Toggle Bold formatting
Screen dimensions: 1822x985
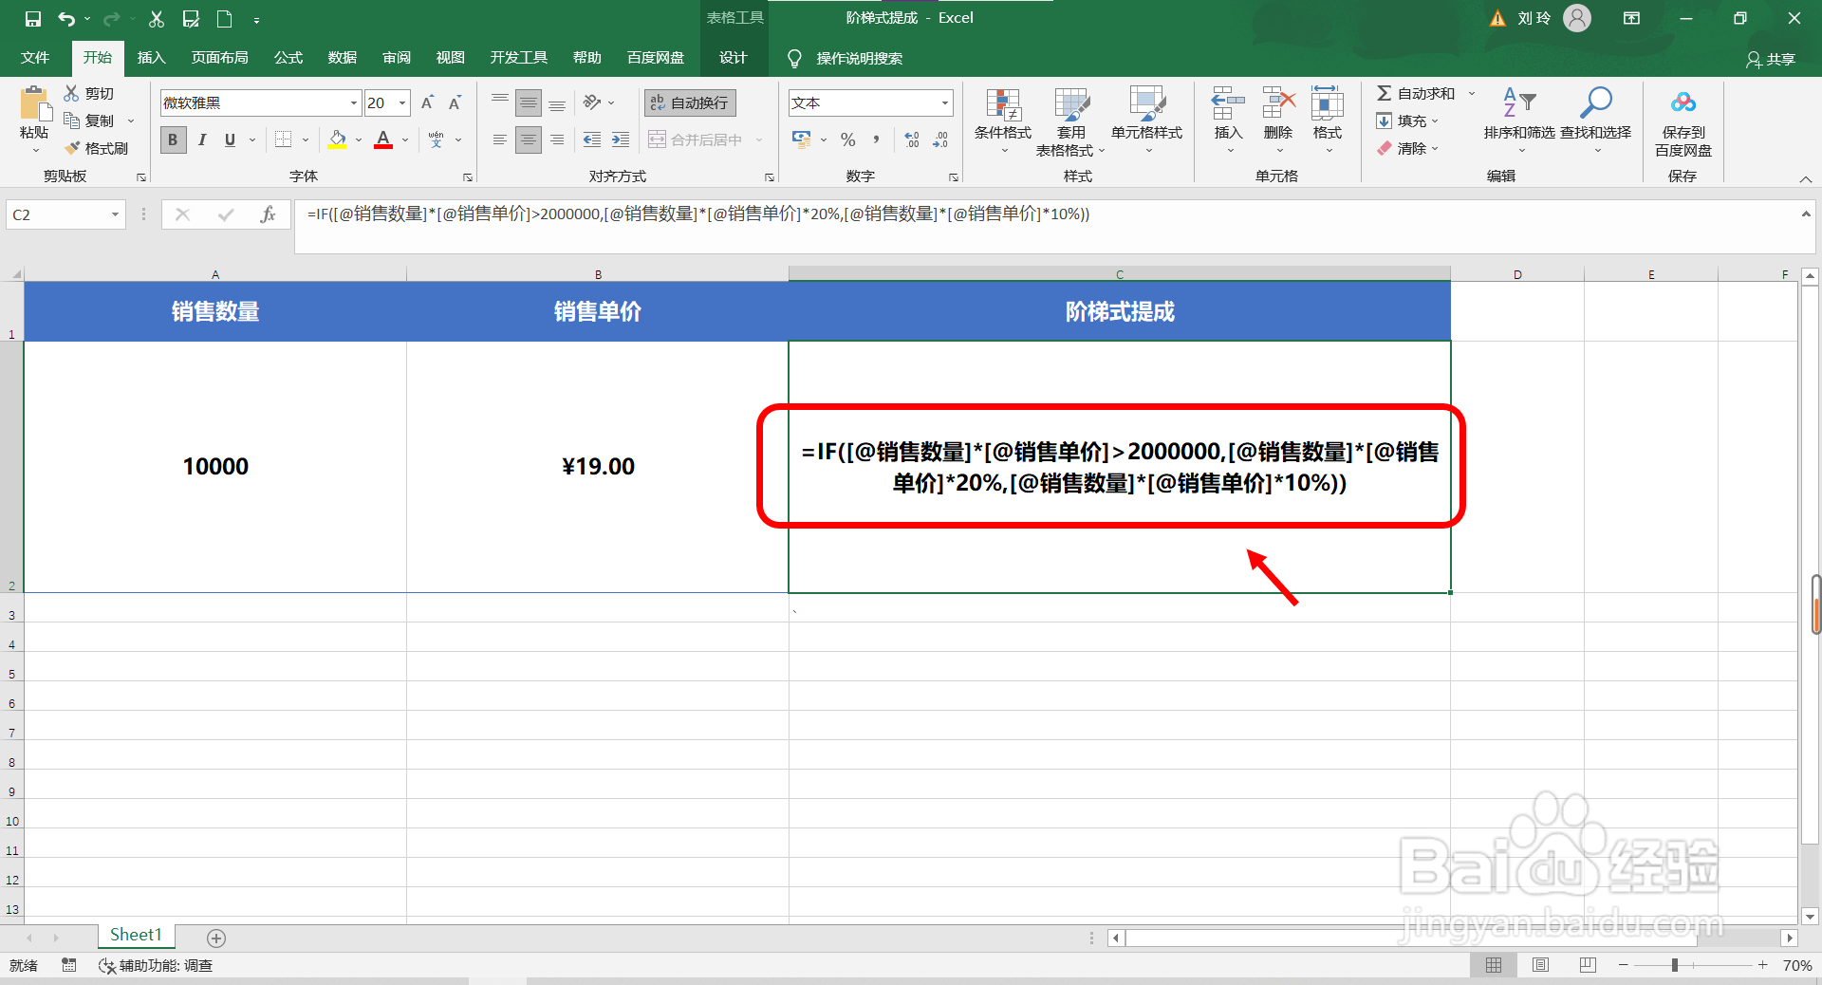click(173, 139)
